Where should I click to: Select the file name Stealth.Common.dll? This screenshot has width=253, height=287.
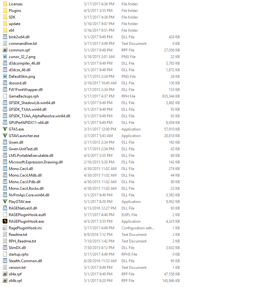pos(25,261)
